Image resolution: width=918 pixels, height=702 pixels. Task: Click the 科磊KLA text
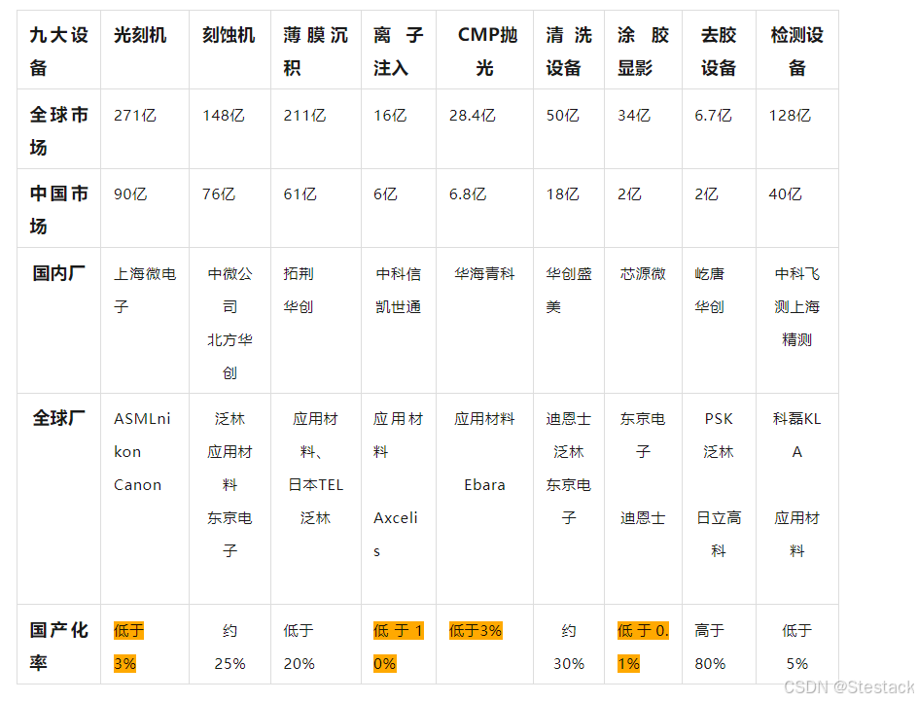point(796,436)
